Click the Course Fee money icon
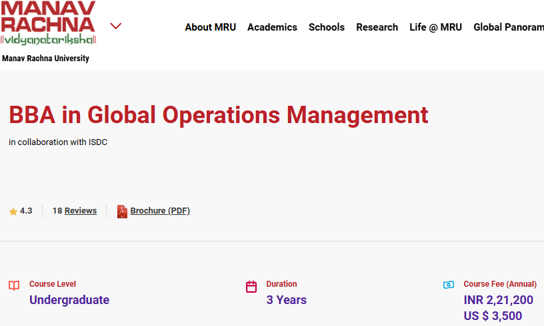Viewport: 544px width, 326px height. (x=449, y=285)
